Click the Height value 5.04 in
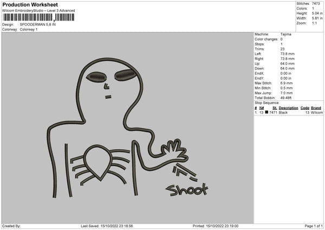Viewport: 325px width, 230px height. (x=317, y=13)
